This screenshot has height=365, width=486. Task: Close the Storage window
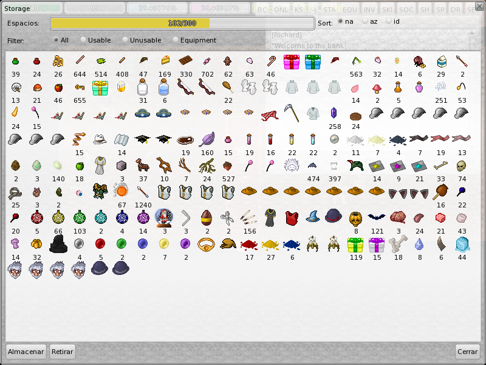pos(480,6)
